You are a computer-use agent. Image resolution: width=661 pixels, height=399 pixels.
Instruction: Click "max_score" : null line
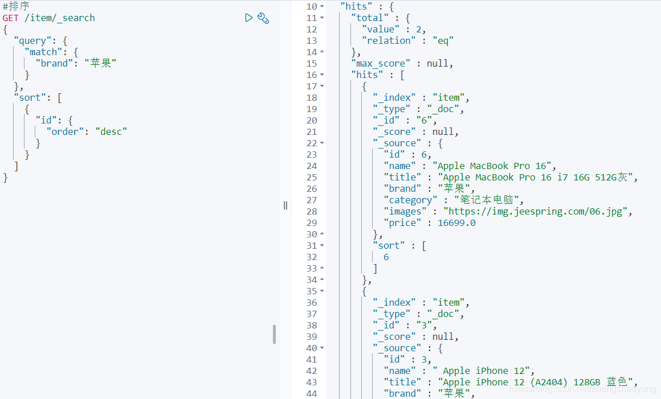click(x=402, y=63)
